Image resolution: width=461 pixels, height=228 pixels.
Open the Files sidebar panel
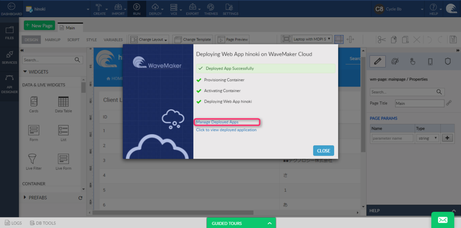(x=9, y=32)
